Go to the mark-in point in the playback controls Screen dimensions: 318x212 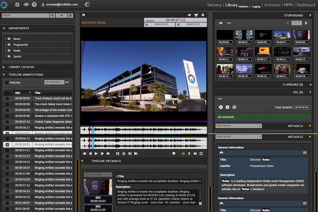[118, 154]
